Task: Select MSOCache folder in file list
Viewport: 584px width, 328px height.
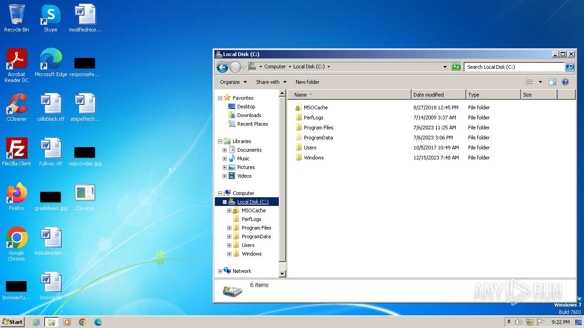Action: 316,108
